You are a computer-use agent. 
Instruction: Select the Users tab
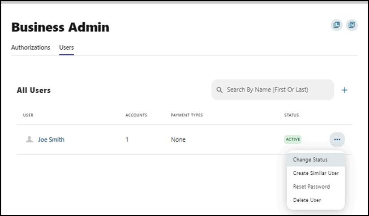(66, 48)
